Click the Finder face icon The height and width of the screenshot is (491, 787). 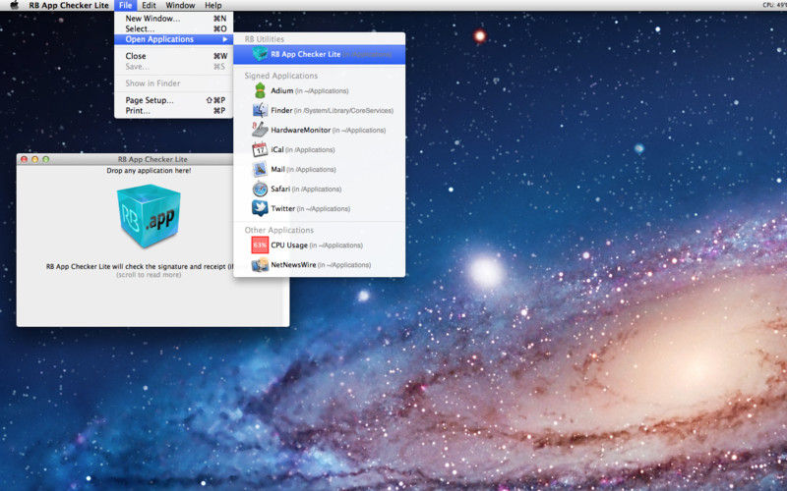click(260, 110)
